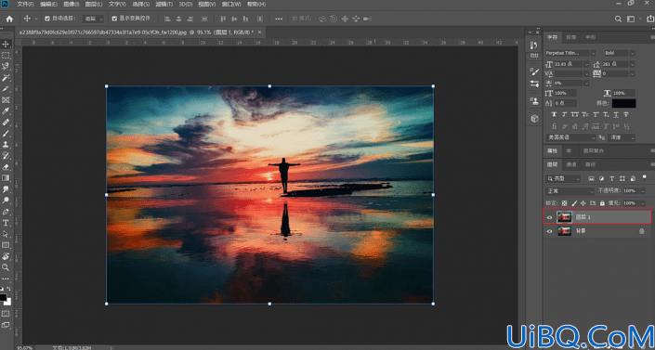This screenshot has height=350, width=655.
Task: Open the 3D panel cube icon
Action: pyautogui.click(x=534, y=119)
